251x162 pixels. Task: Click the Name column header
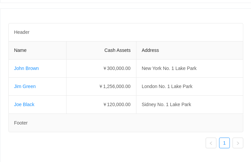[x=38, y=50]
